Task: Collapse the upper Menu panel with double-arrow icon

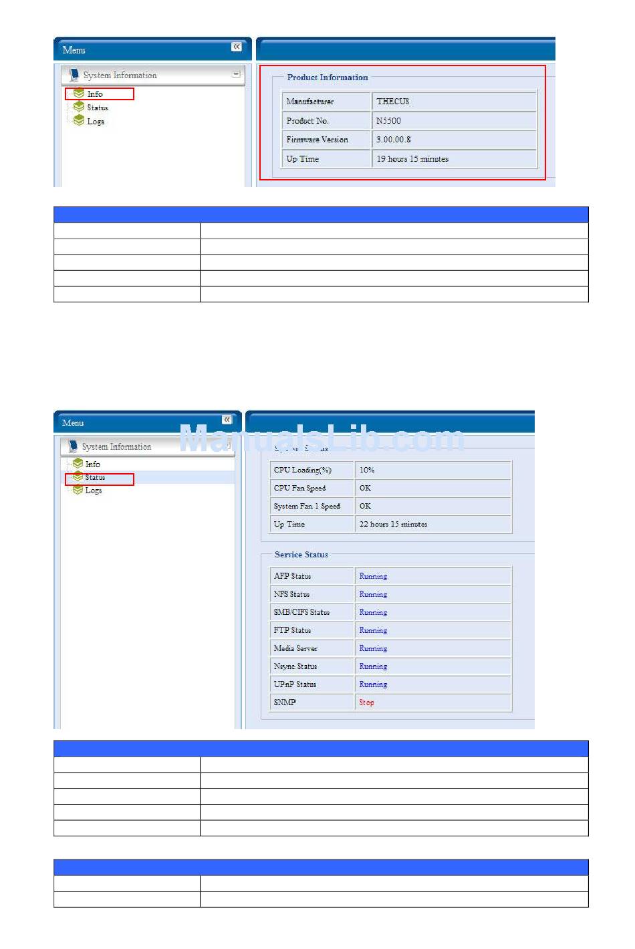Action: (x=237, y=47)
